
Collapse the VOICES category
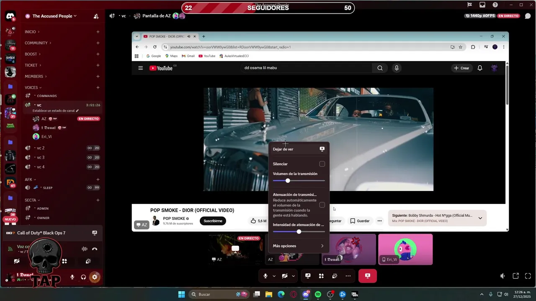(x=33, y=88)
